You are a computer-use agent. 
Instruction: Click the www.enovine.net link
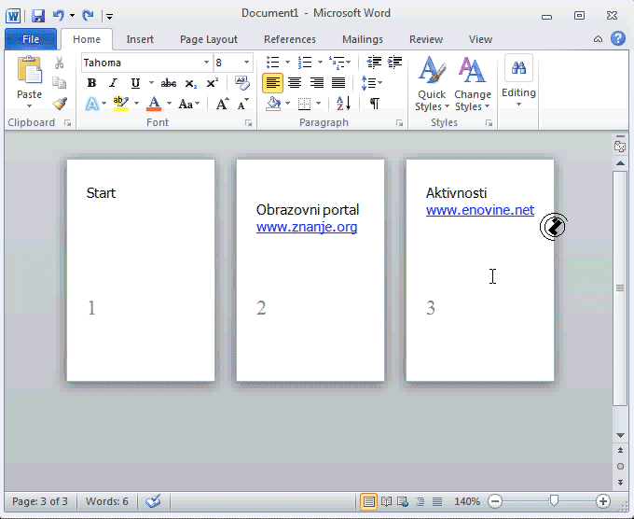tap(479, 210)
